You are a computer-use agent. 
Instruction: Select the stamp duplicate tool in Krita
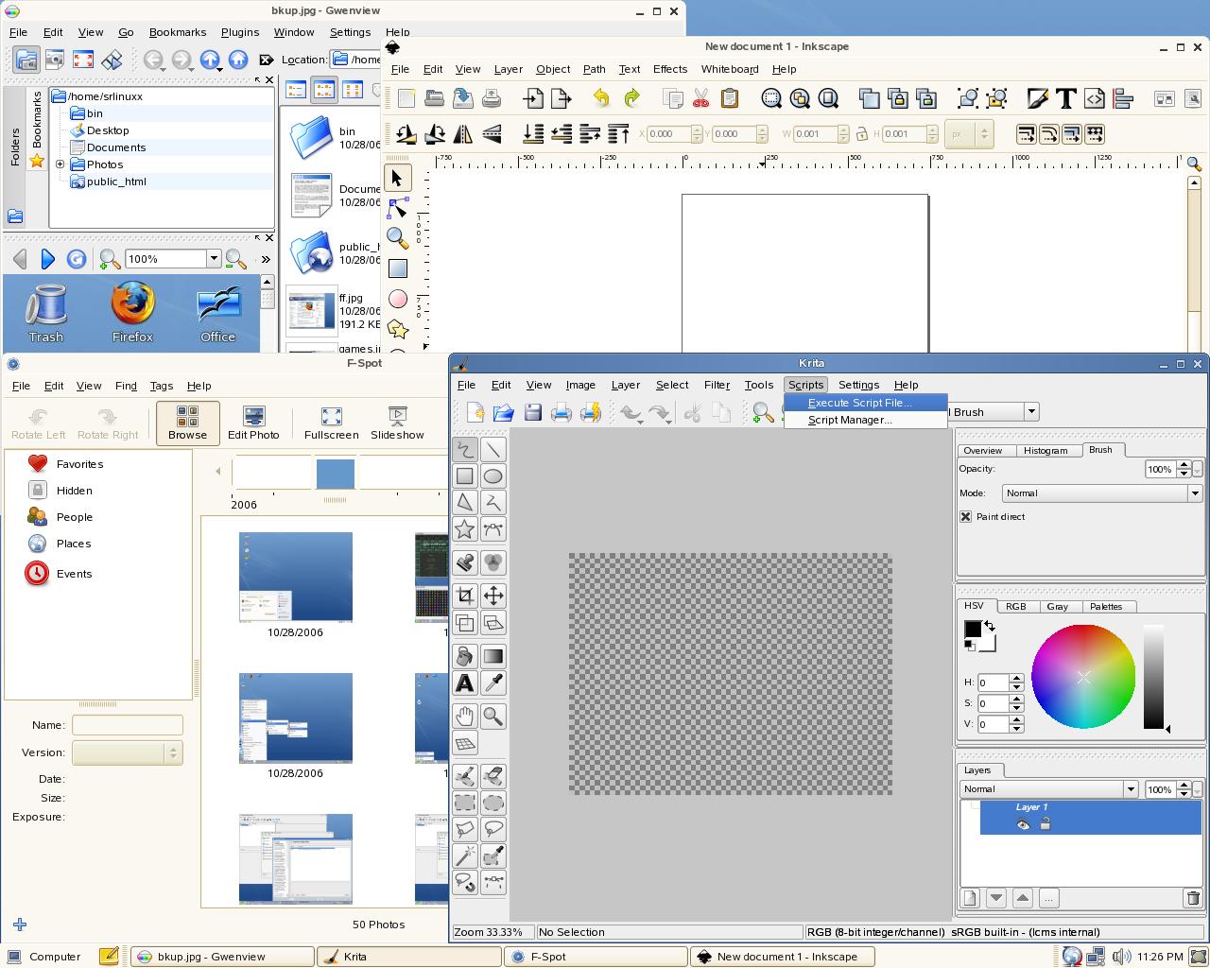click(465, 562)
